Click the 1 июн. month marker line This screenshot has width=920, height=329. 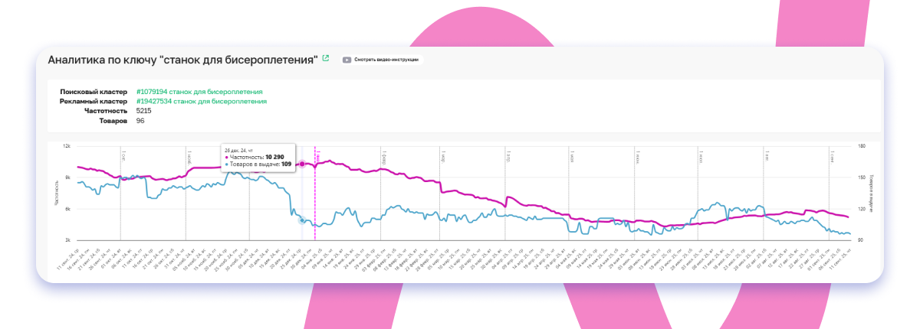(634, 199)
